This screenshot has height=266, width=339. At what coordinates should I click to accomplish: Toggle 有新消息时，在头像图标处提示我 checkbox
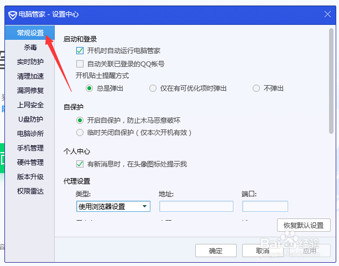point(80,164)
